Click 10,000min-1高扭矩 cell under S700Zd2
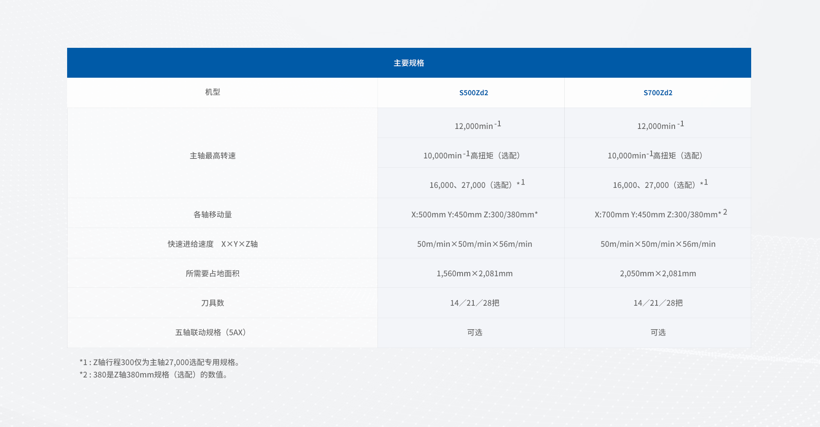Image resolution: width=820 pixels, height=427 pixels. tap(658, 153)
